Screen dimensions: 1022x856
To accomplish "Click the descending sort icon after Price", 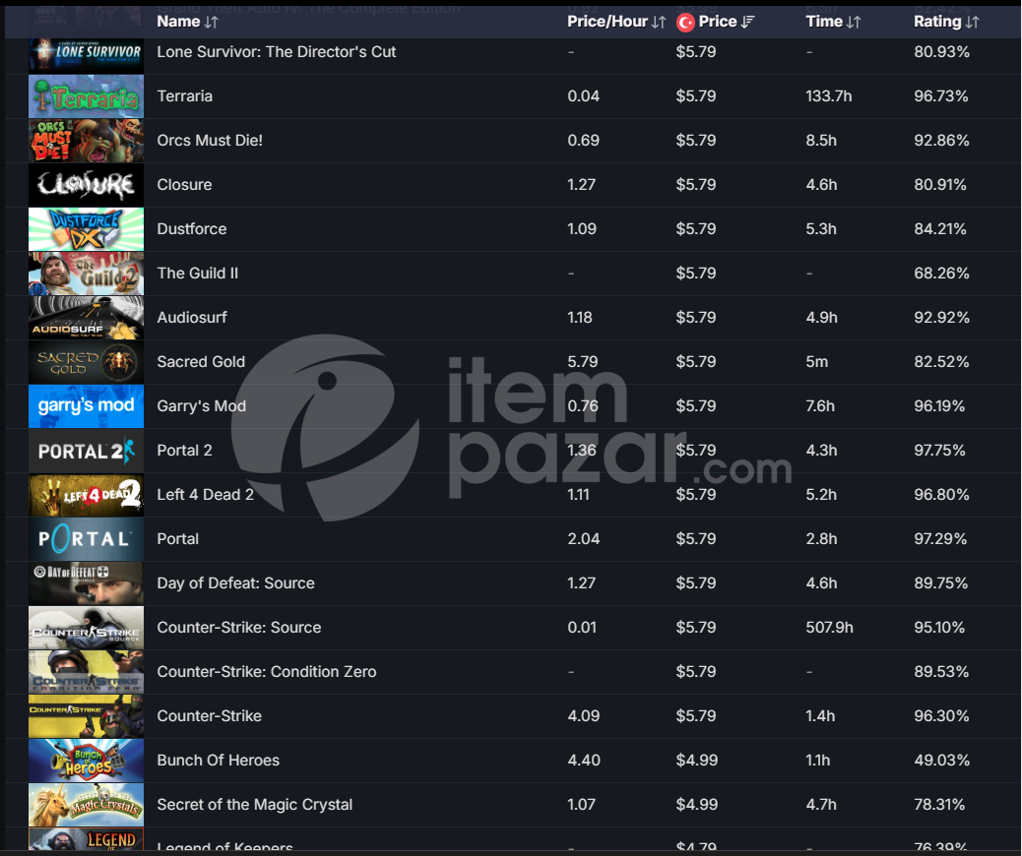I will click(x=747, y=23).
